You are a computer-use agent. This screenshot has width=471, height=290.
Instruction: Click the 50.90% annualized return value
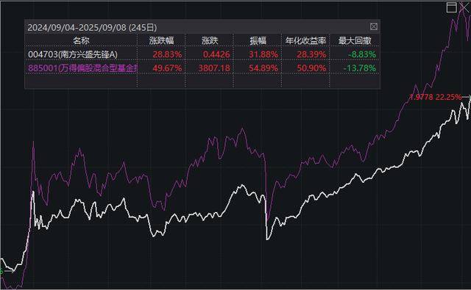click(311, 68)
